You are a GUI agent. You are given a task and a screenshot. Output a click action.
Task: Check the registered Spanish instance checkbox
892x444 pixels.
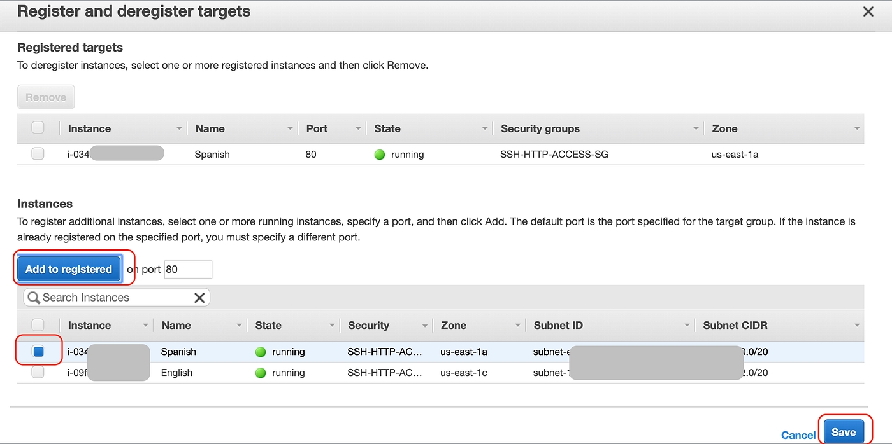tap(38, 154)
